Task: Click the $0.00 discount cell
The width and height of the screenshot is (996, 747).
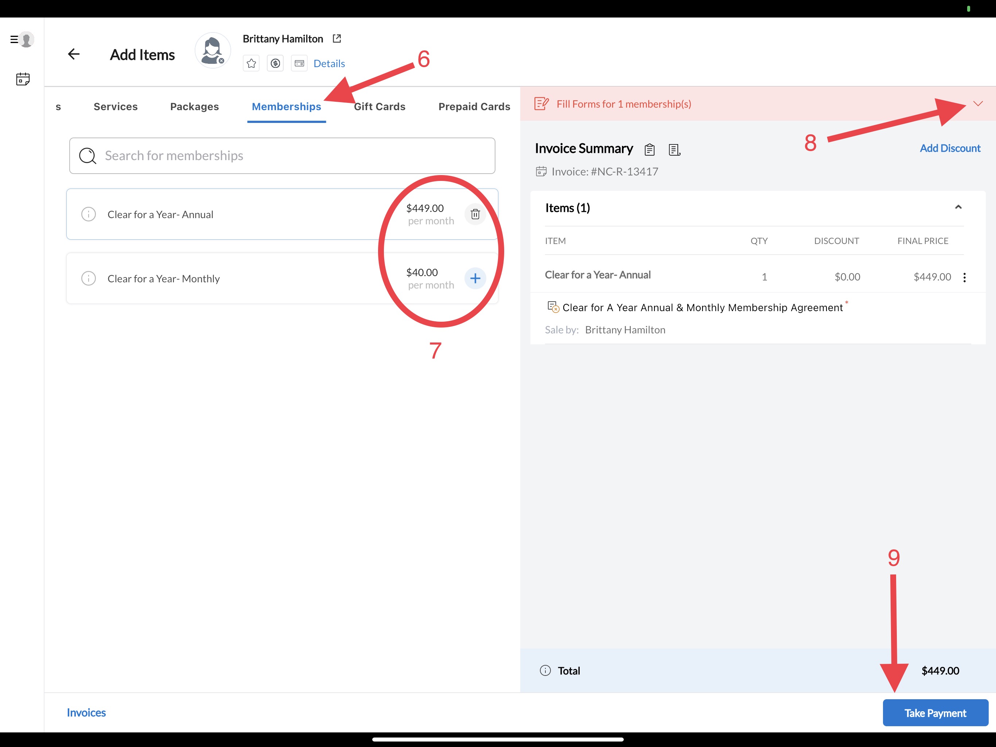Action: [x=847, y=276]
